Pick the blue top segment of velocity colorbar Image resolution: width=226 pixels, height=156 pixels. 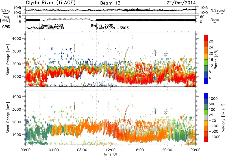206,96
